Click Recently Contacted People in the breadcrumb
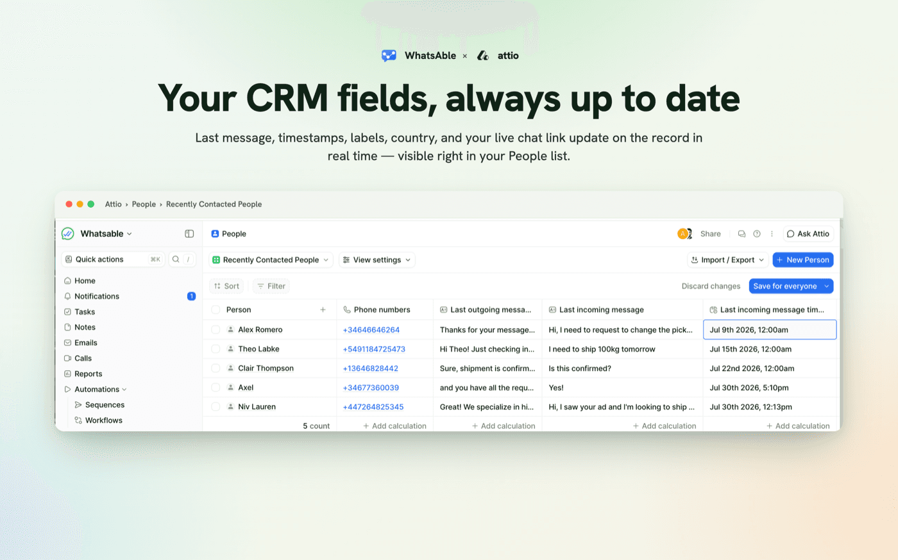The height and width of the screenshot is (560, 898). pos(214,204)
